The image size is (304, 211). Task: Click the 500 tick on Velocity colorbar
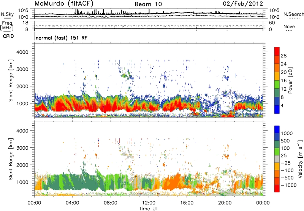pos(285,141)
